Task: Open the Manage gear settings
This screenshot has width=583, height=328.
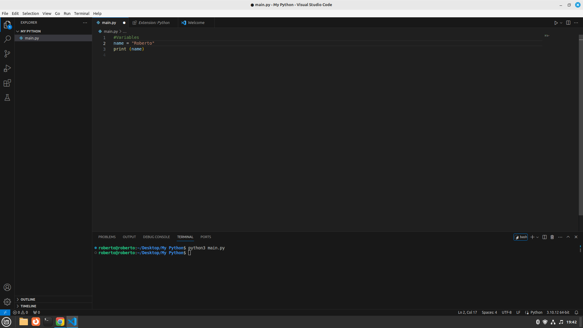Action: pos(7,302)
